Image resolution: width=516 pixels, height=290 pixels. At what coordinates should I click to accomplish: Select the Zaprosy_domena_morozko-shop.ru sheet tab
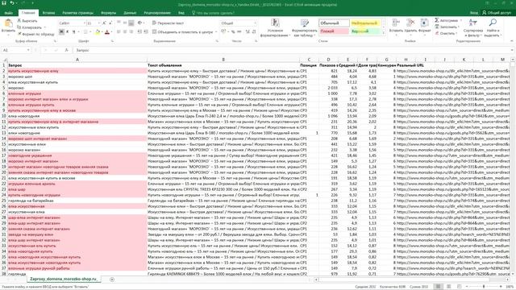point(63,280)
